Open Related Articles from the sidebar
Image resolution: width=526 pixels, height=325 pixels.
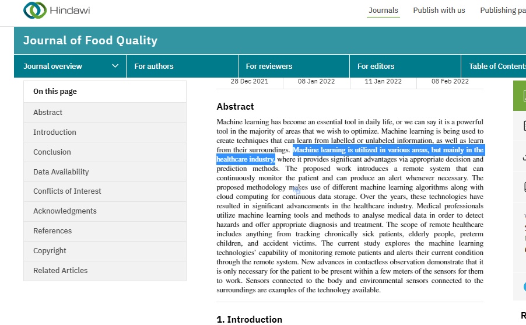point(60,270)
